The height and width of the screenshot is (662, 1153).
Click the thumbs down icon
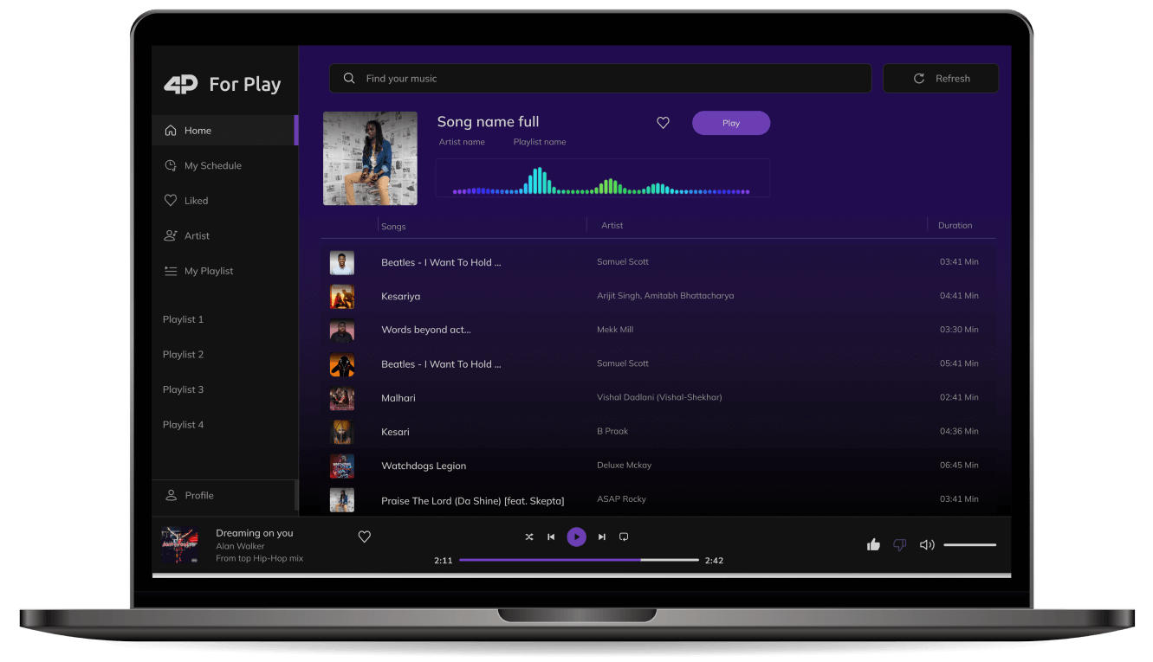[x=899, y=544]
